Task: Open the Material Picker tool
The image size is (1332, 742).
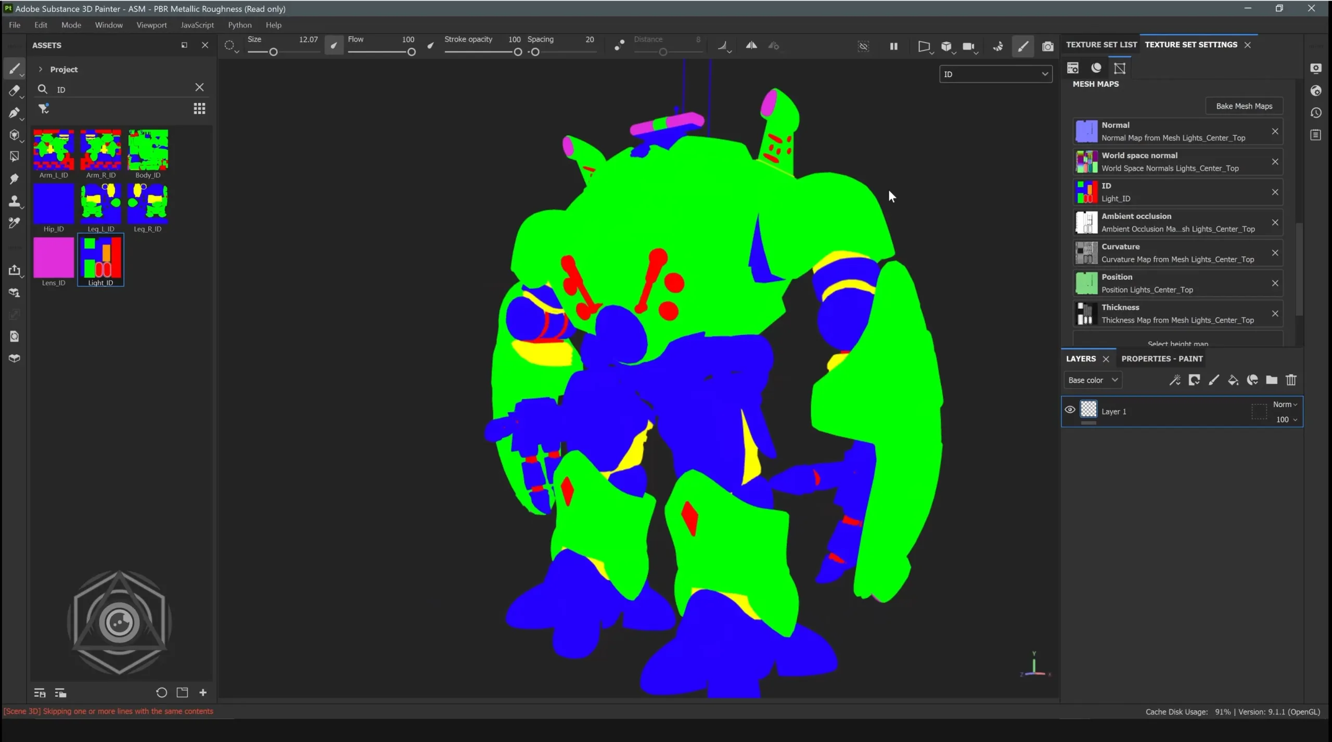Action: (x=15, y=223)
